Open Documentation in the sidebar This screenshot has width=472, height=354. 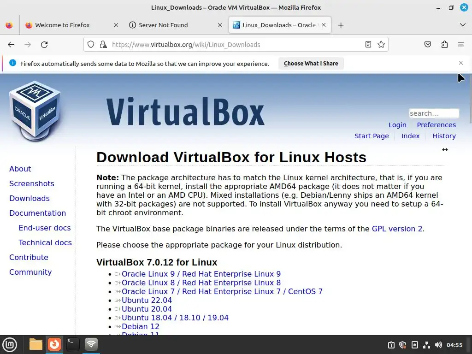(38, 213)
